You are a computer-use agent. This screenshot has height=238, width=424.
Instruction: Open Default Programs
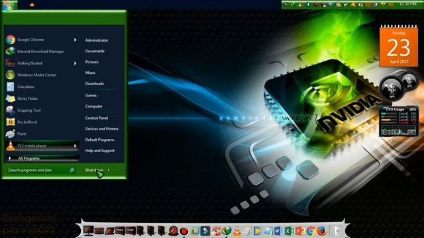pos(99,139)
